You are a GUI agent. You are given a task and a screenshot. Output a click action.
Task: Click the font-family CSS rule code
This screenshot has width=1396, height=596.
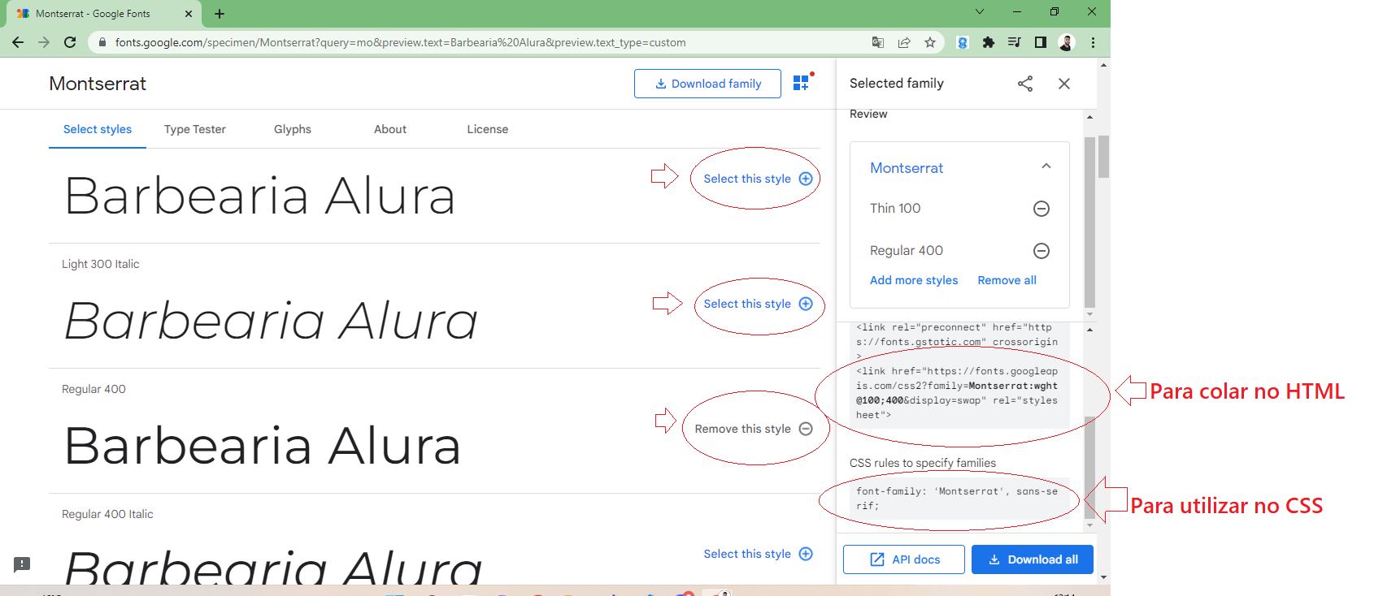click(957, 499)
